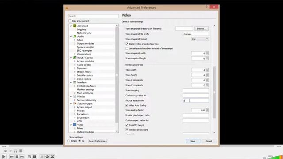Select the Simple show settings radio

pos(69,141)
